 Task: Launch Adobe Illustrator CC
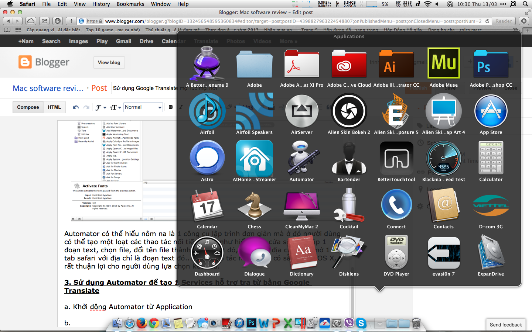click(x=396, y=64)
